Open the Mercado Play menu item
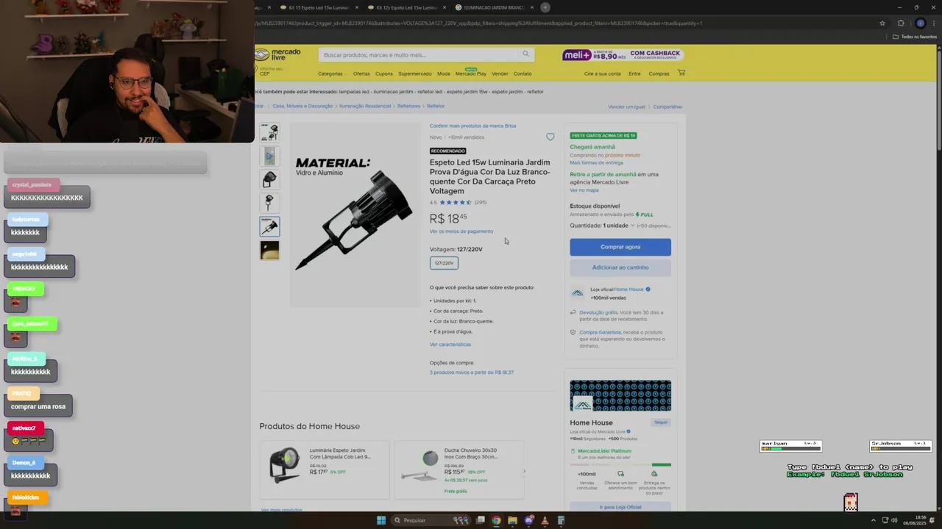This screenshot has width=942, height=529. tap(471, 73)
